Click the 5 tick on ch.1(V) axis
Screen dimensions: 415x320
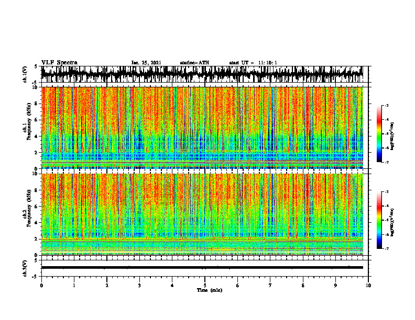[36, 67]
